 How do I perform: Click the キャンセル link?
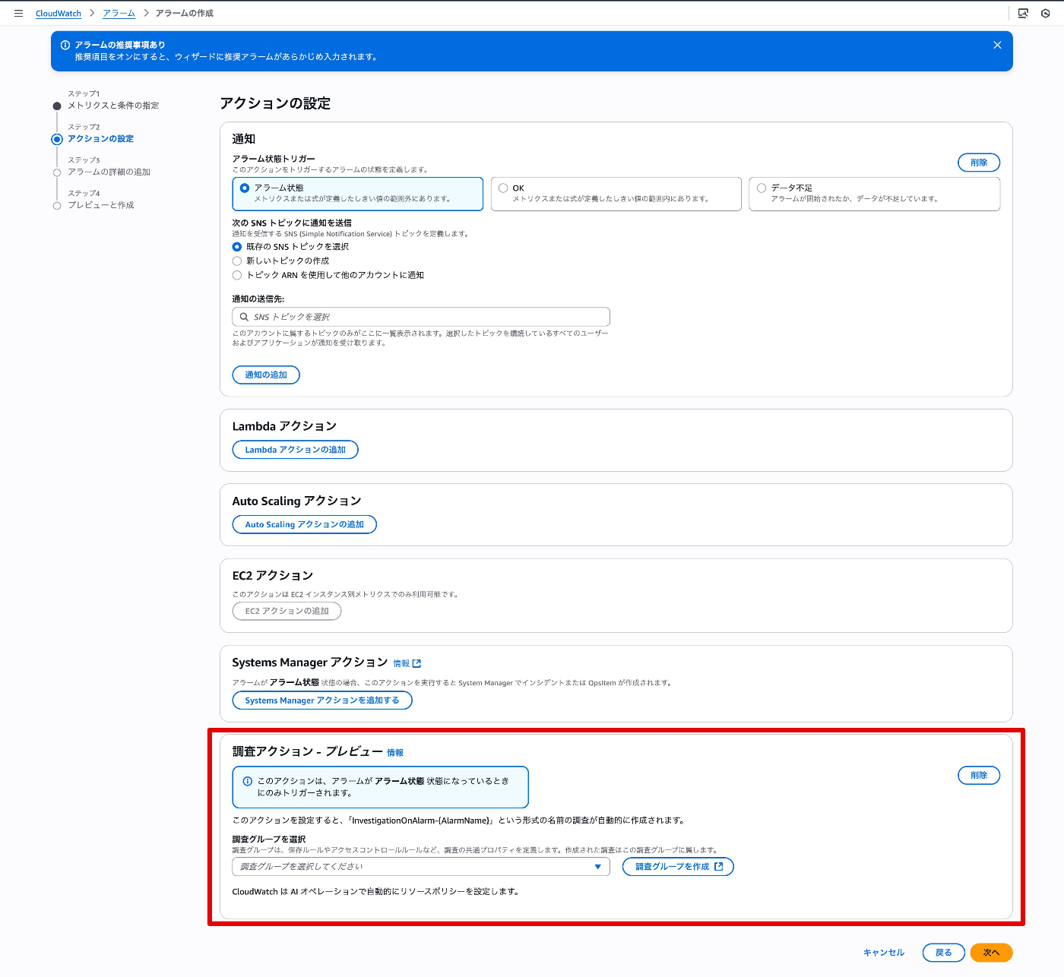point(883,953)
